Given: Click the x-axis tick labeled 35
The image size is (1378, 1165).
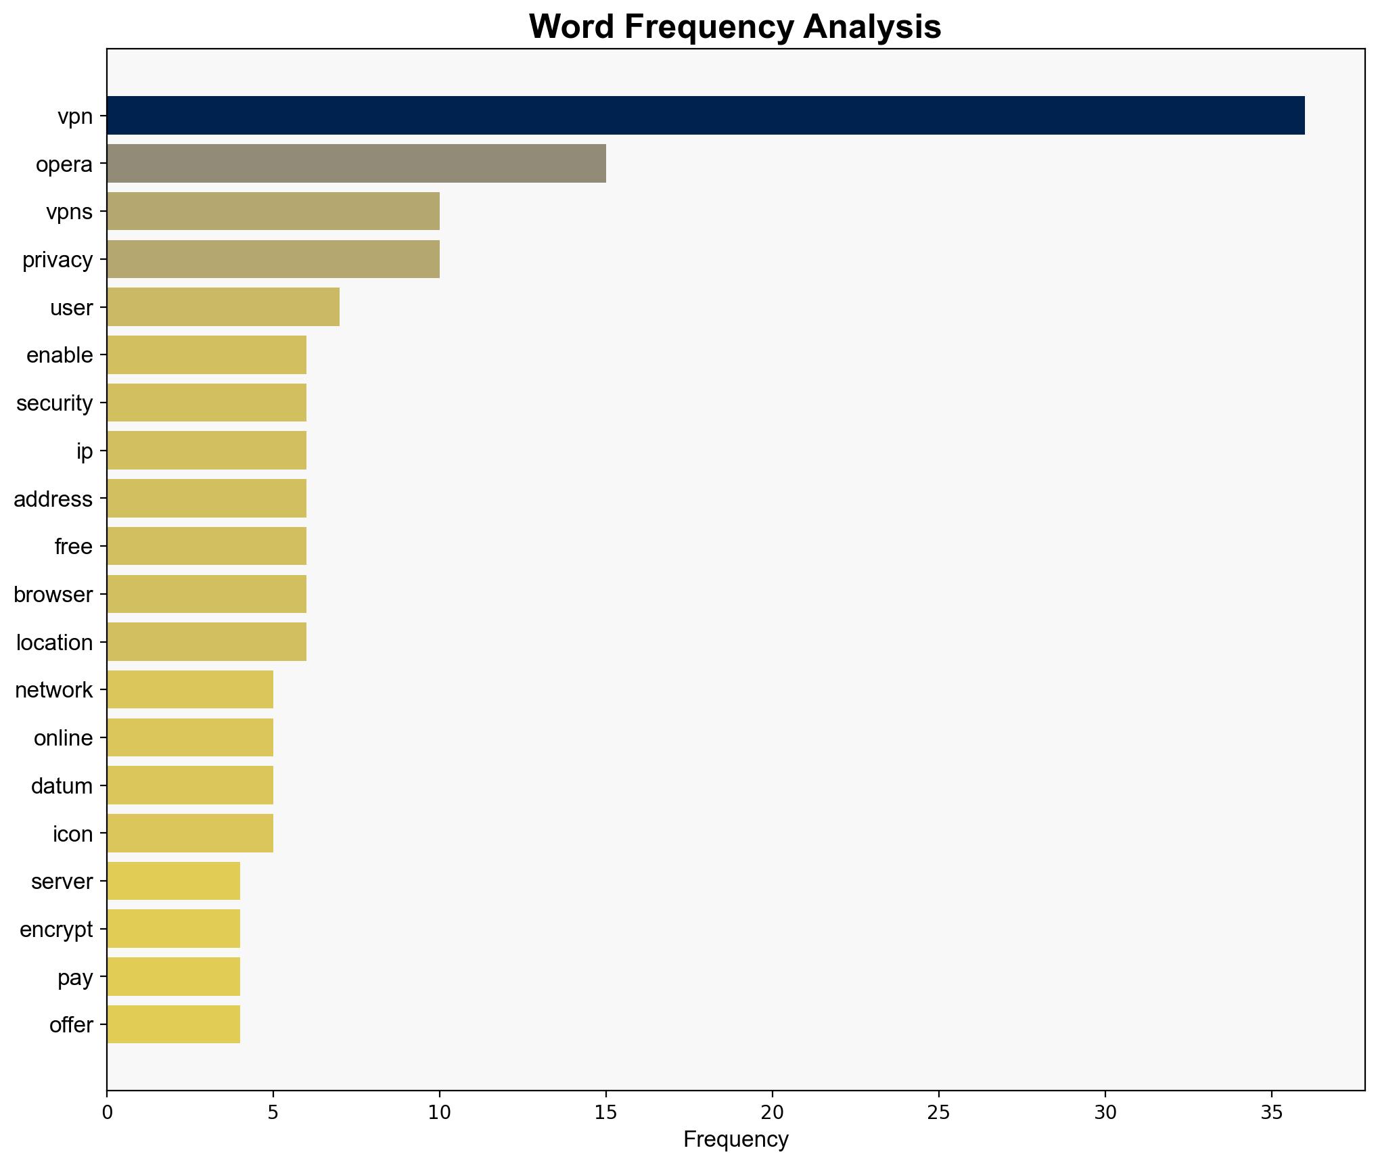Looking at the screenshot, I should tap(1271, 1112).
